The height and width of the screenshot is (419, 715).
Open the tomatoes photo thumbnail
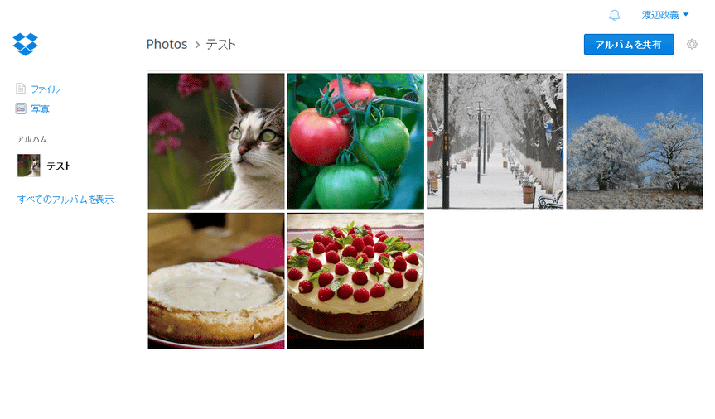click(355, 142)
